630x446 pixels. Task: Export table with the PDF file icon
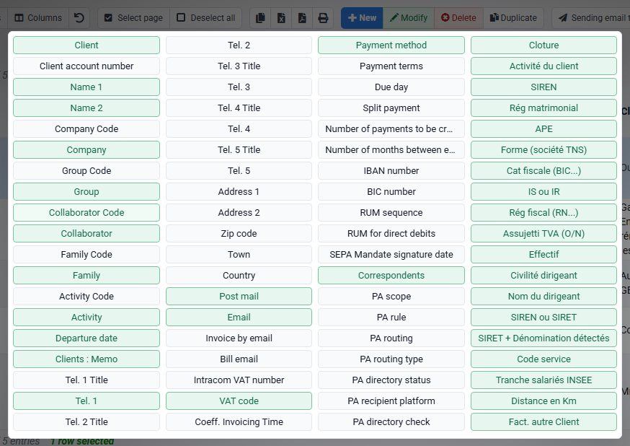(x=302, y=18)
